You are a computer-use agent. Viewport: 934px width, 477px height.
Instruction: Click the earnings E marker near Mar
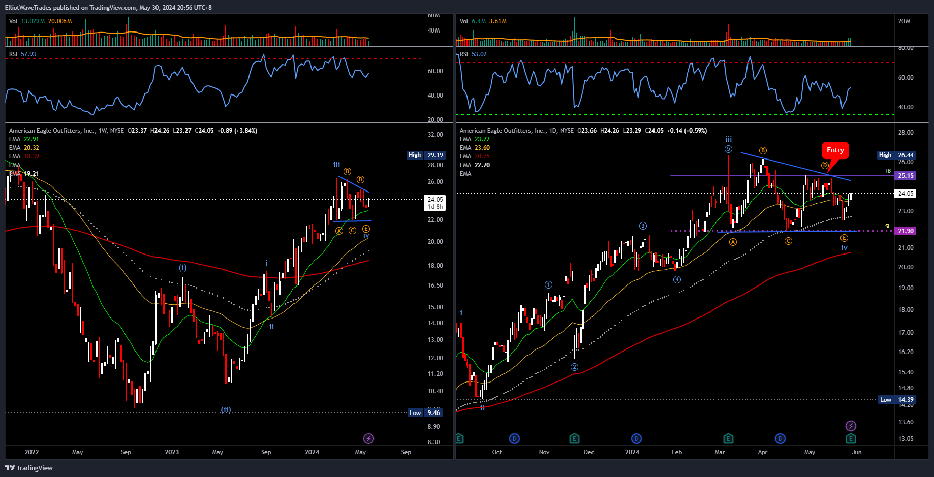728,438
